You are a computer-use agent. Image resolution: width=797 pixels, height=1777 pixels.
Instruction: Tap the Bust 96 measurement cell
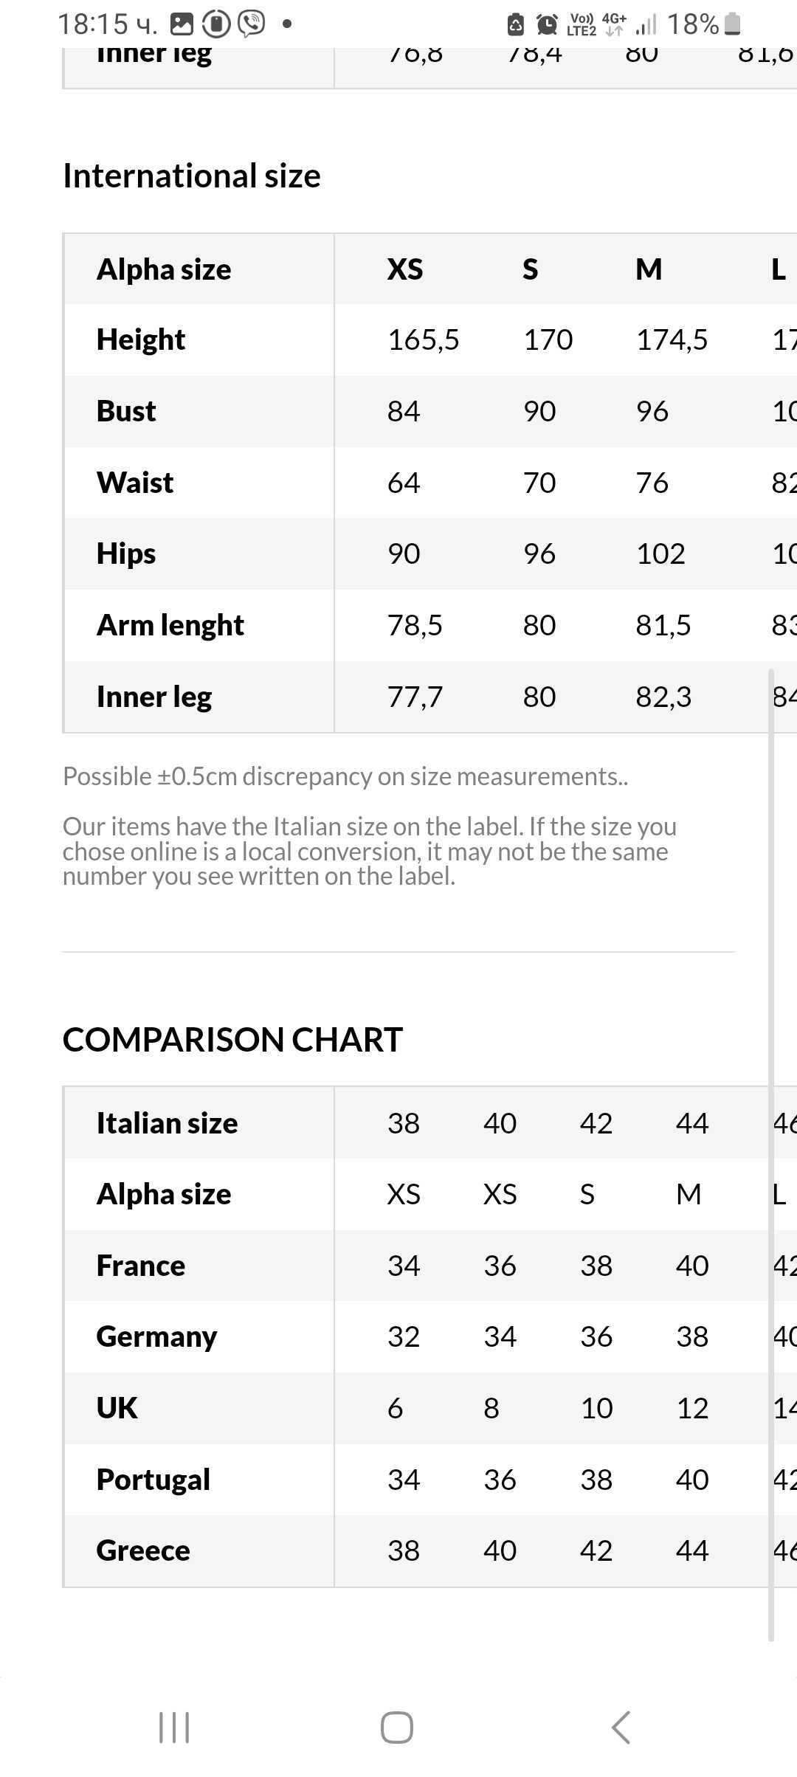click(x=652, y=411)
